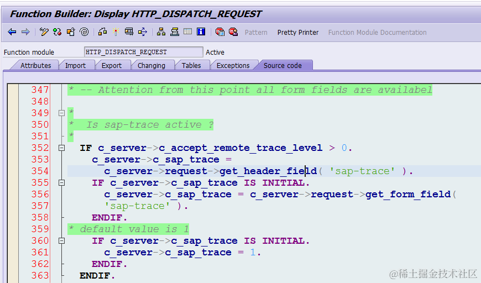
Task: Click the Pattern button
Action: (256, 33)
